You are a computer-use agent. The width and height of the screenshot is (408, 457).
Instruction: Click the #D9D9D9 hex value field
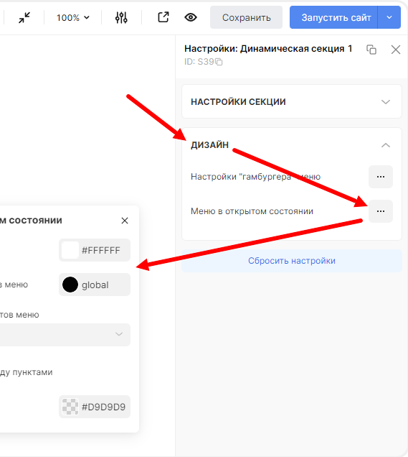point(103,407)
